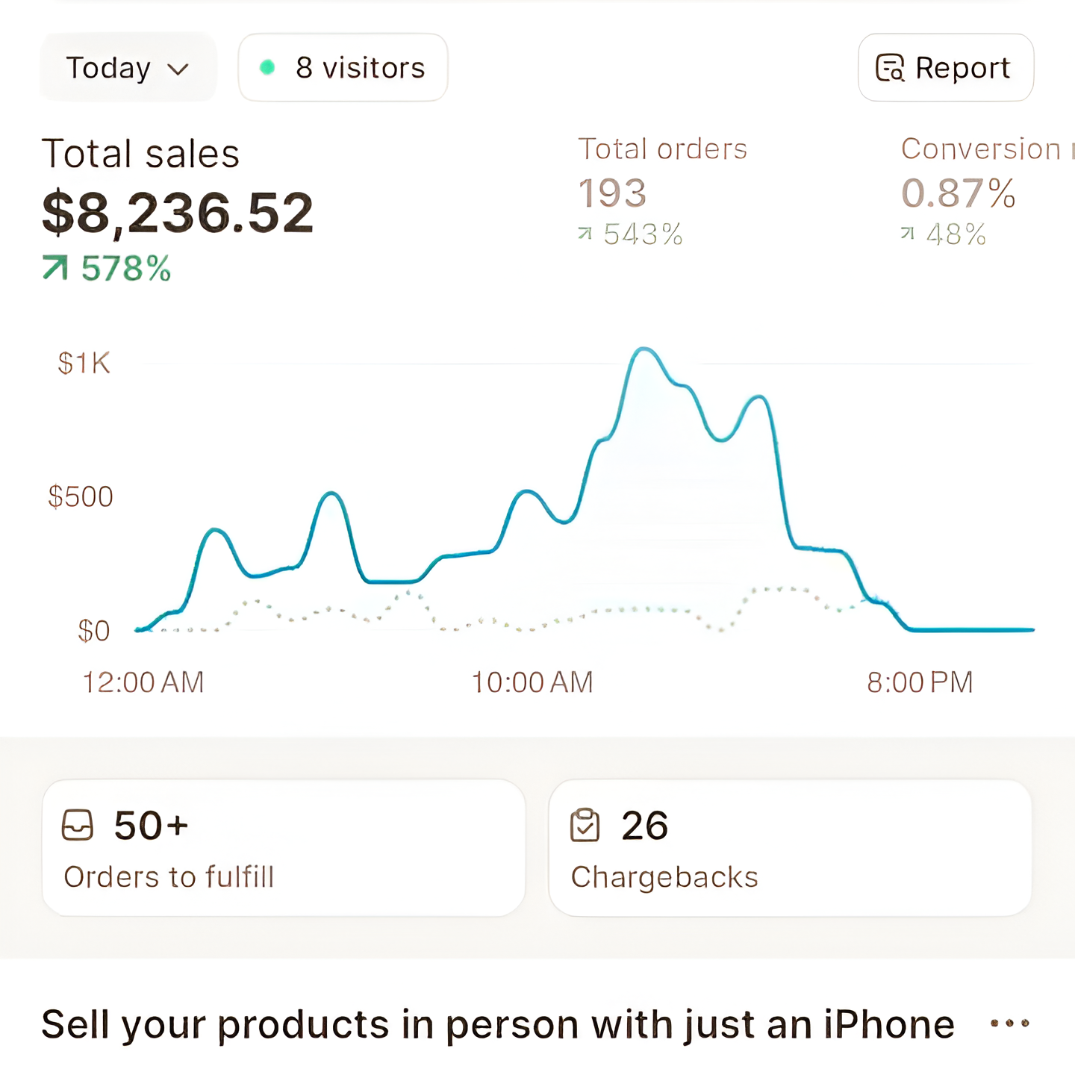
Task: Click the clipboard icon beside 26
Action: tap(585, 826)
